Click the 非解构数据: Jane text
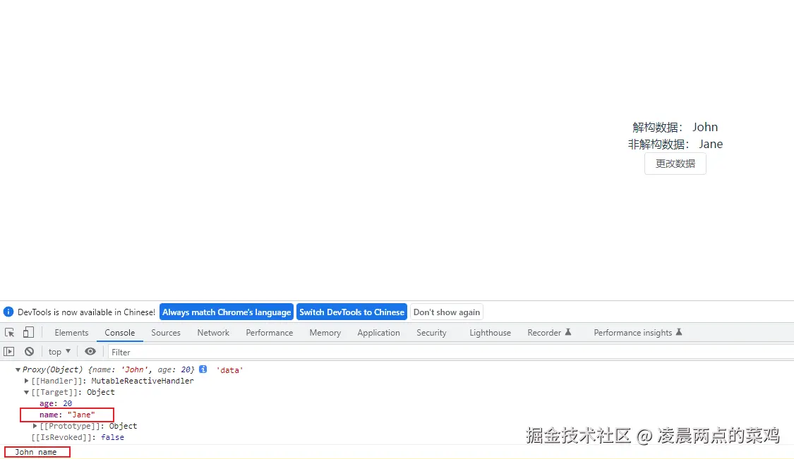The height and width of the screenshot is (459, 794). coord(675,145)
